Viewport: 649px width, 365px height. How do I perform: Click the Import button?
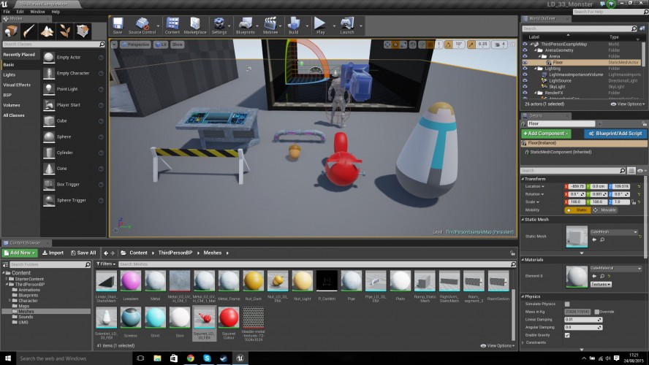pyautogui.click(x=53, y=253)
